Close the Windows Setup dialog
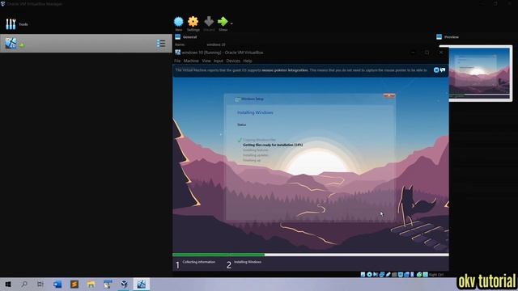The height and width of the screenshot is (291, 518). coord(389,96)
